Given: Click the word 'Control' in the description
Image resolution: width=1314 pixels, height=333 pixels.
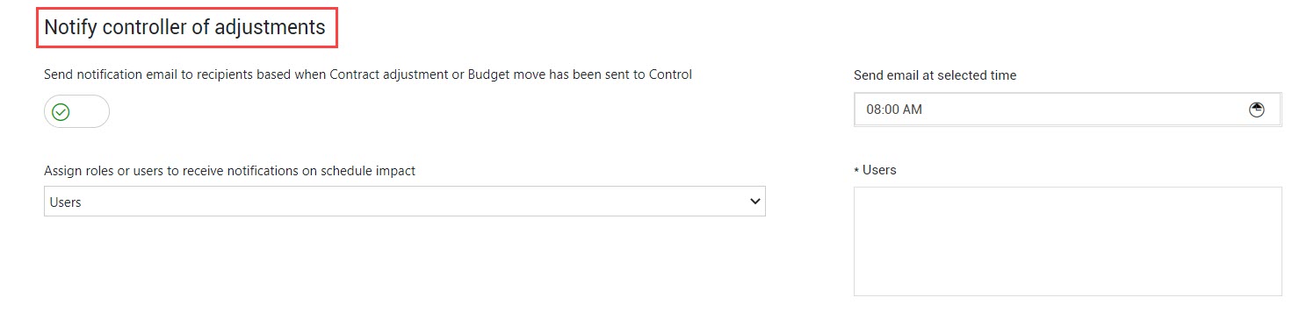Looking at the screenshot, I should [x=670, y=74].
